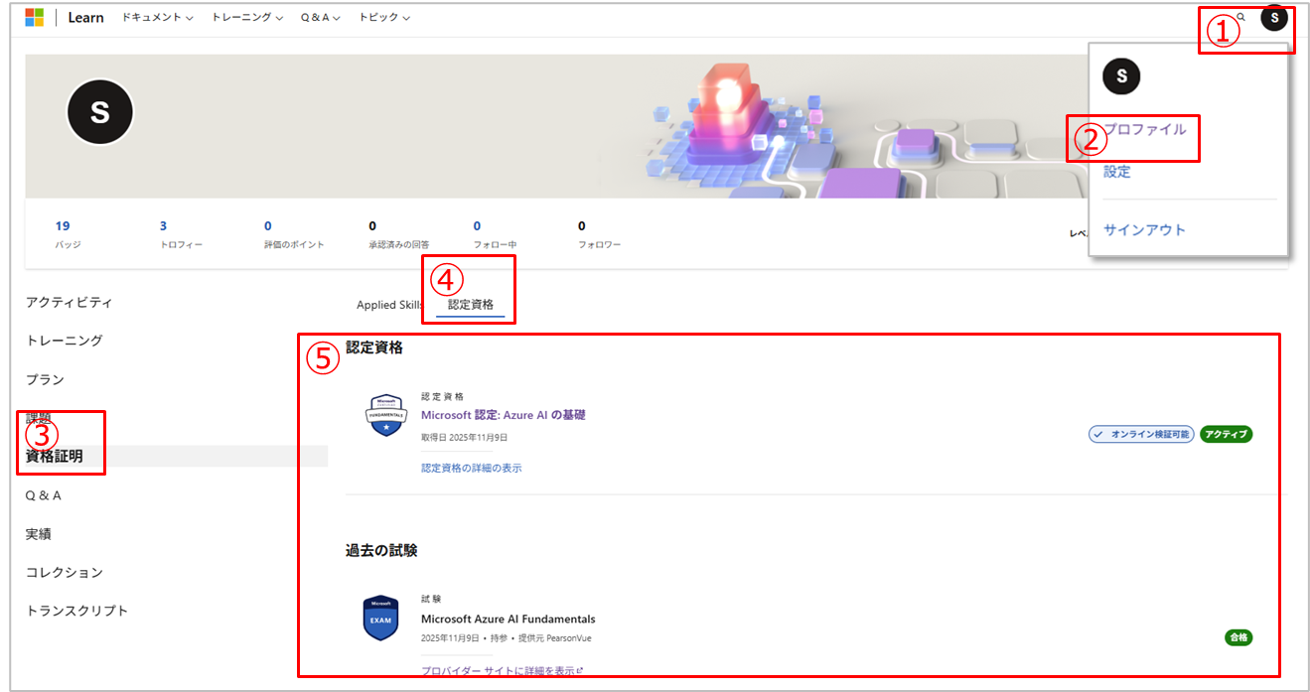Click the profile banner illustration
The height and width of the screenshot is (692, 1310).
pos(655,126)
